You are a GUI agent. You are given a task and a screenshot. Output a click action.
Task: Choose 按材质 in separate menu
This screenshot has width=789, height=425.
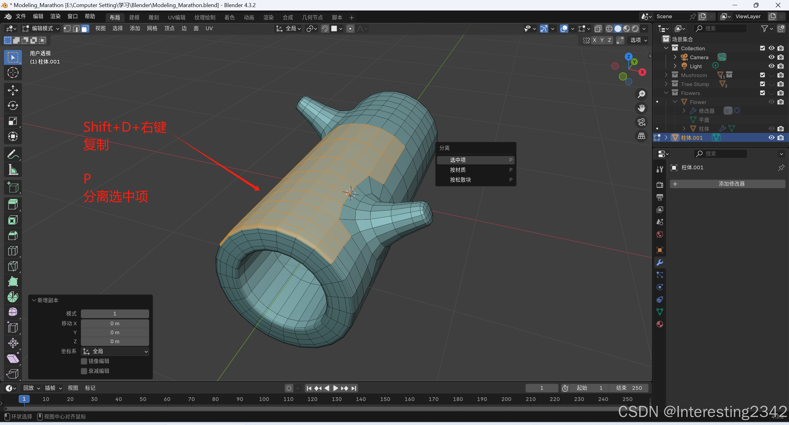pos(458,170)
